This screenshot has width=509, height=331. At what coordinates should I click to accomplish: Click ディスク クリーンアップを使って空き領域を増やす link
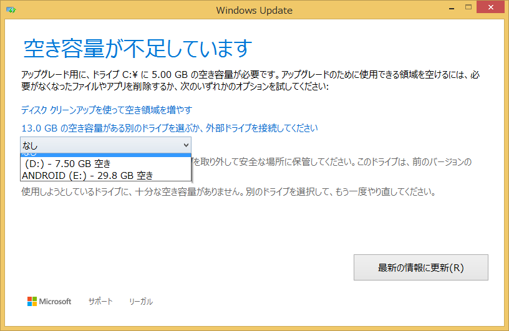pos(107,110)
